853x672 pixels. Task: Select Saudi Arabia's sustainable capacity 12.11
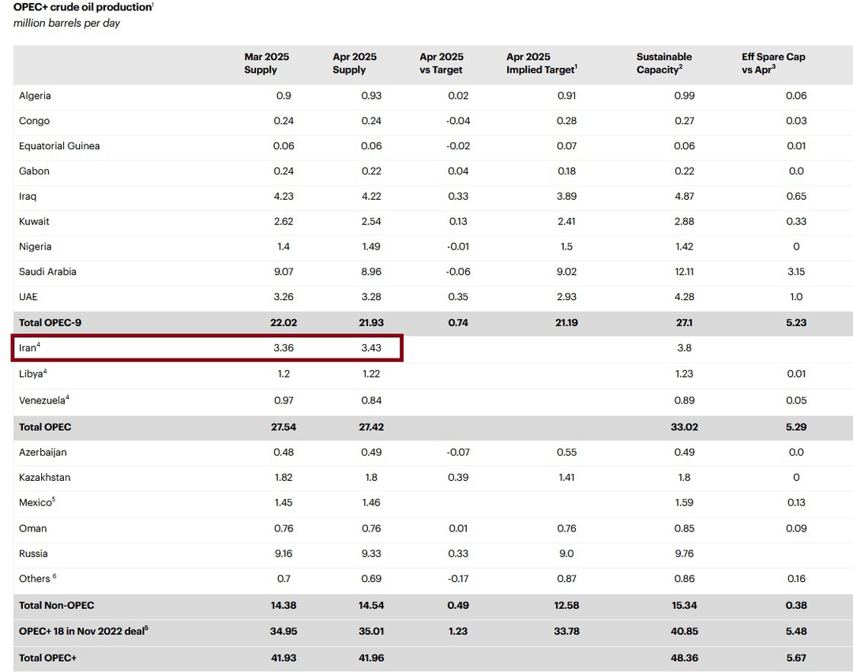pyautogui.click(x=684, y=272)
